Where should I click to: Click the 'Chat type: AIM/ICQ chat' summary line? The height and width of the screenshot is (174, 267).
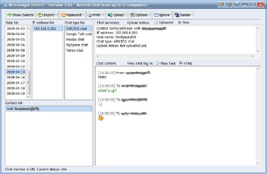(115, 41)
